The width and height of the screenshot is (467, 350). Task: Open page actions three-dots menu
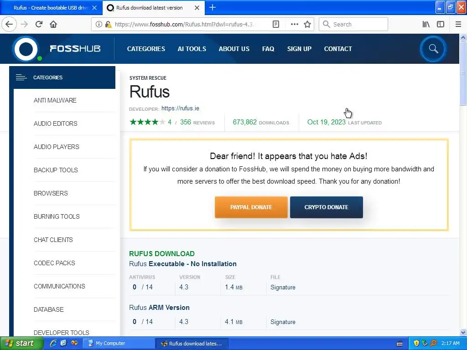pos(294,24)
